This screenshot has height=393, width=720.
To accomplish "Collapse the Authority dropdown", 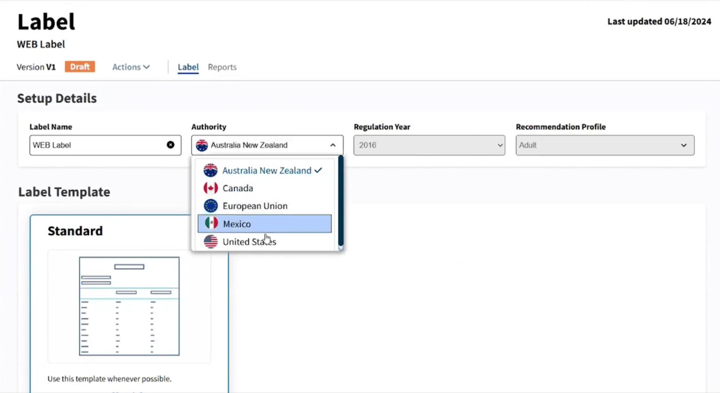I will click(x=333, y=145).
